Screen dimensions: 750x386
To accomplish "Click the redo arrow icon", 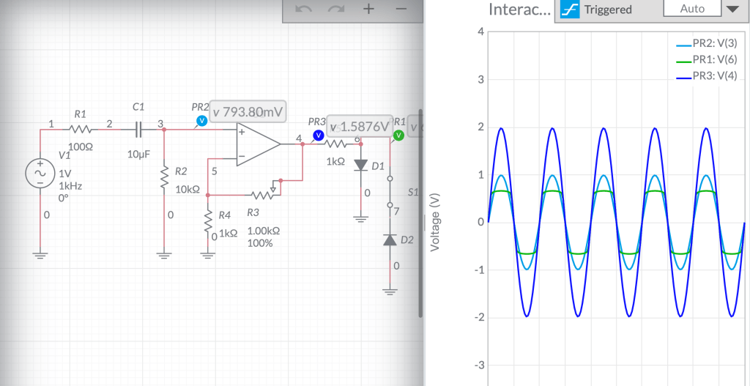I will (x=336, y=10).
